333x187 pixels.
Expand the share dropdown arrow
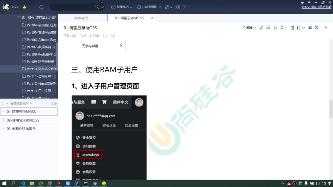(x=286, y=28)
